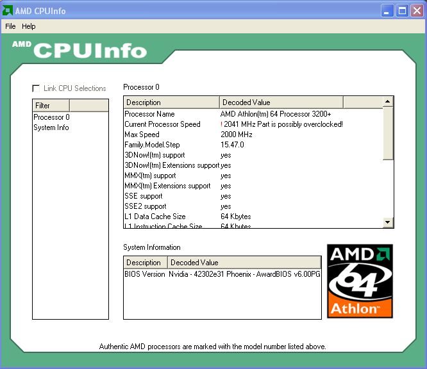This screenshot has width=427, height=369.
Task: Click the 64 Kbytes L1 Data Cache value
Action: pyautogui.click(x=236, y=217)
